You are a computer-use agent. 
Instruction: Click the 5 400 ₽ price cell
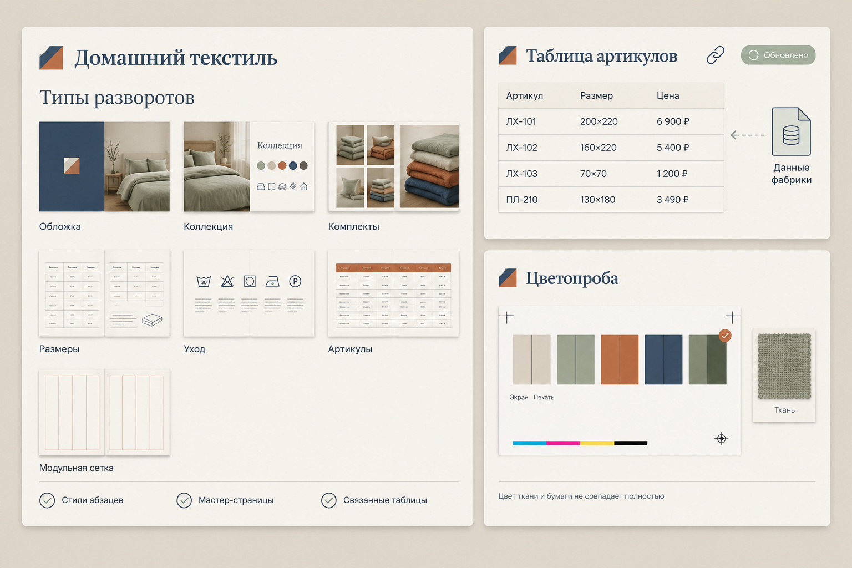(x=672, y=148)
